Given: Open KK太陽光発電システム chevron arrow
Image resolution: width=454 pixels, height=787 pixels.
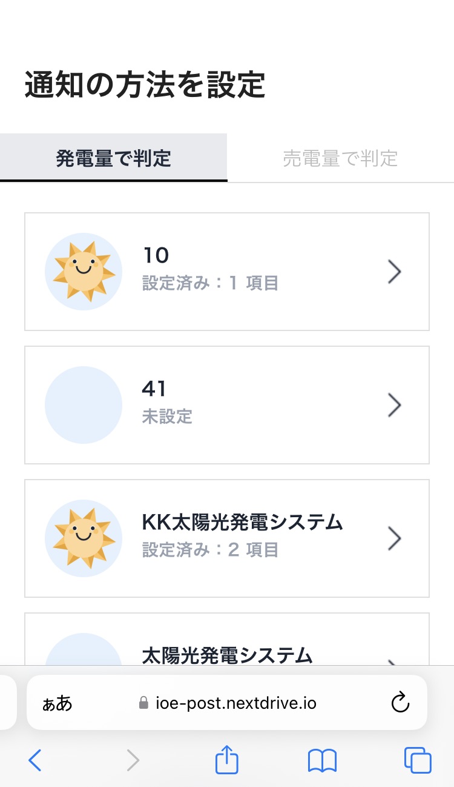Looking at the screenshot, I should click(x=395, y=538).
